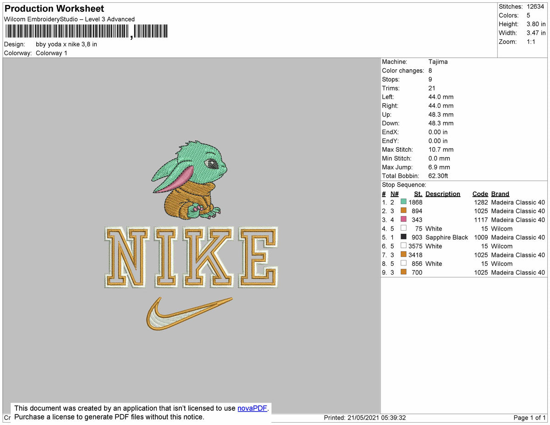Select code 1282 in the stop sequence
550x425 pixels.
pyautogui.click(x=481, y=202)
